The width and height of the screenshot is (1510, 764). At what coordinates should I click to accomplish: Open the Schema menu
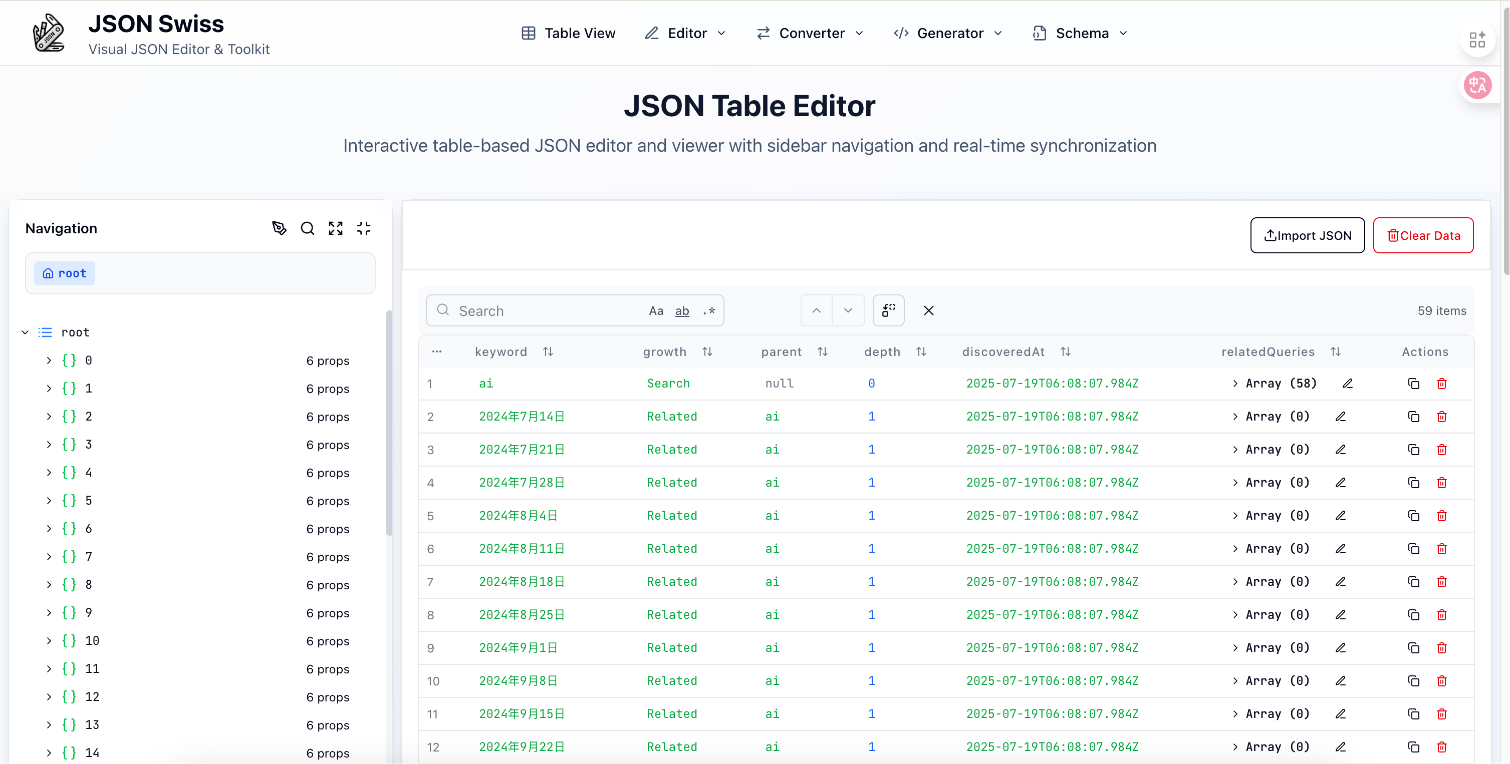pyautogui.click(x=1080, y=34)
